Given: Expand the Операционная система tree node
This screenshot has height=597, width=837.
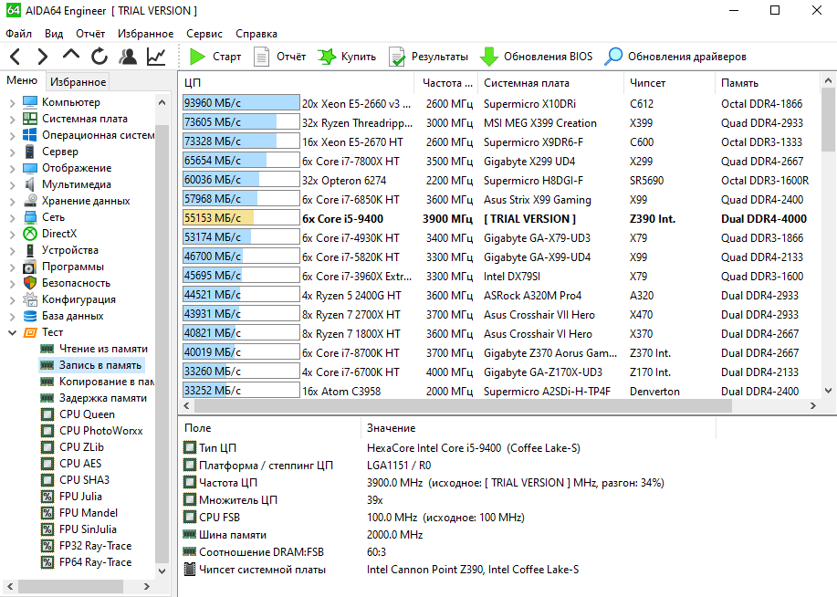Looking at the screenshot, I should 12,135.
